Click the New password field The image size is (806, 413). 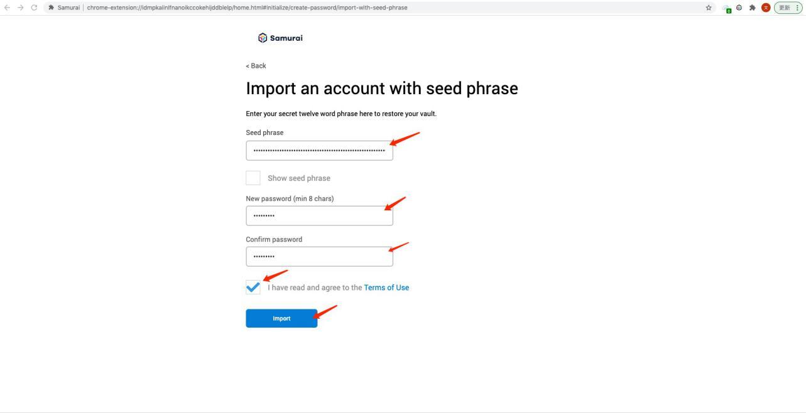click(319, 216)
